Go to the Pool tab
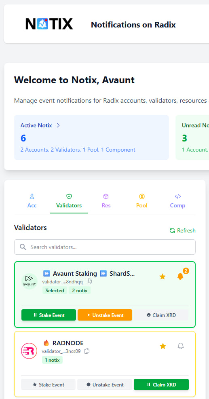209x399 pixels. (142, 201)
